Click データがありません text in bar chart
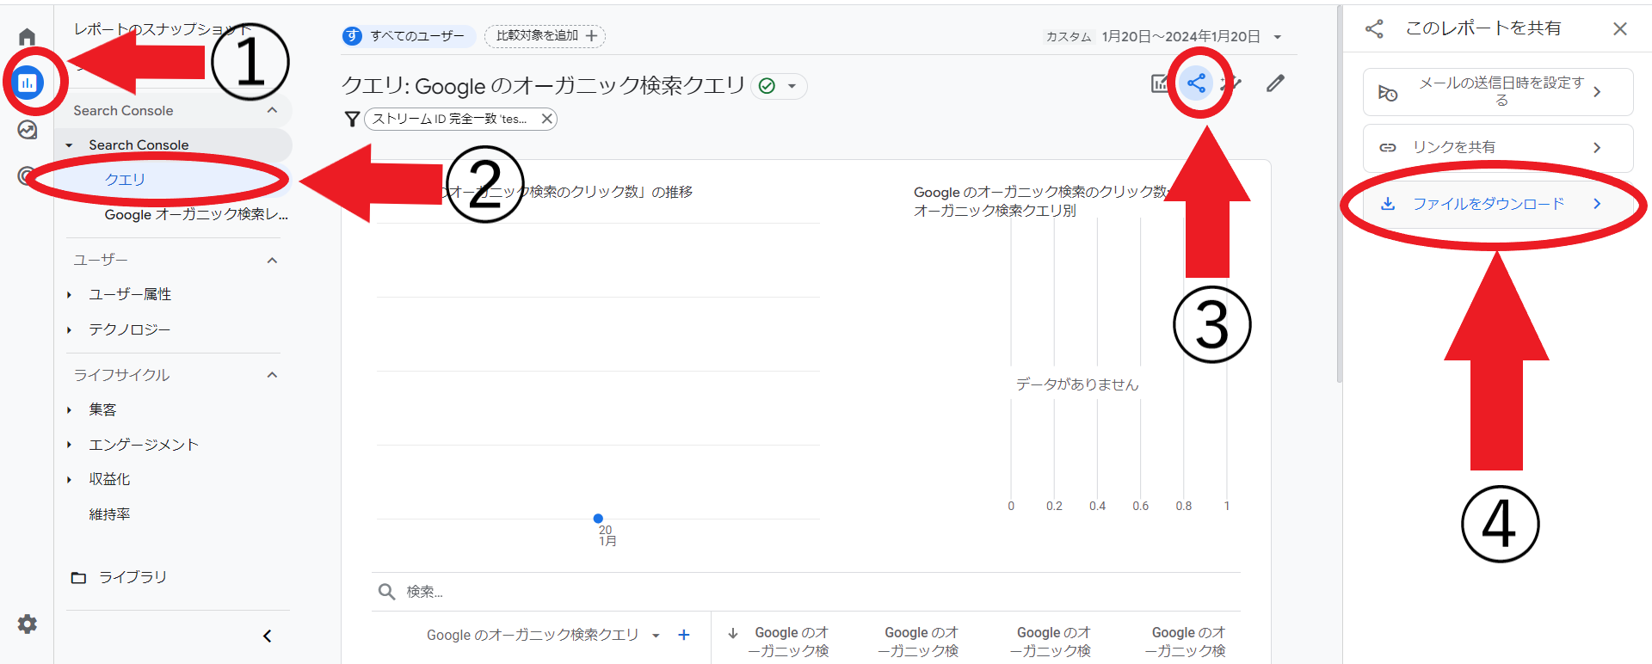Image resolution: width=1652 pixels, height=664 pixels. point(1077,384)
